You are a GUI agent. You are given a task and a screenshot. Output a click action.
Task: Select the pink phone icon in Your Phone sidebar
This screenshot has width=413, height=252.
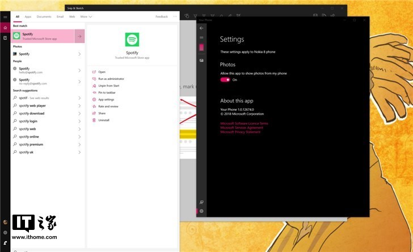(x=201, y=48)
